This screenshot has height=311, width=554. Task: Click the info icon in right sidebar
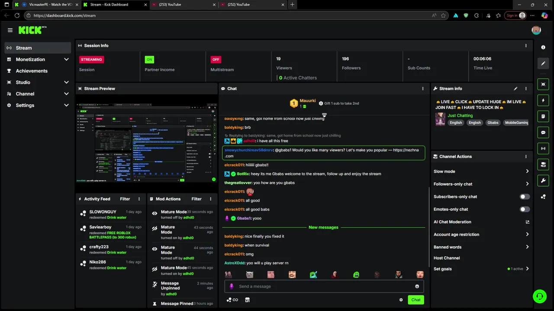point(543,47)
